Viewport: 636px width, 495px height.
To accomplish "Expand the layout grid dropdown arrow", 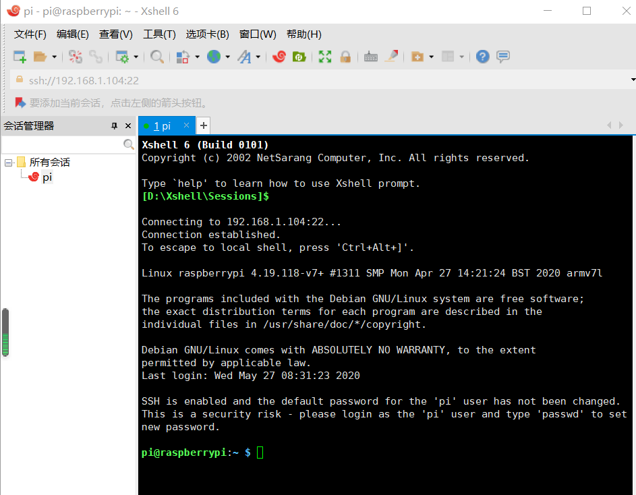I will pos(461,57).
